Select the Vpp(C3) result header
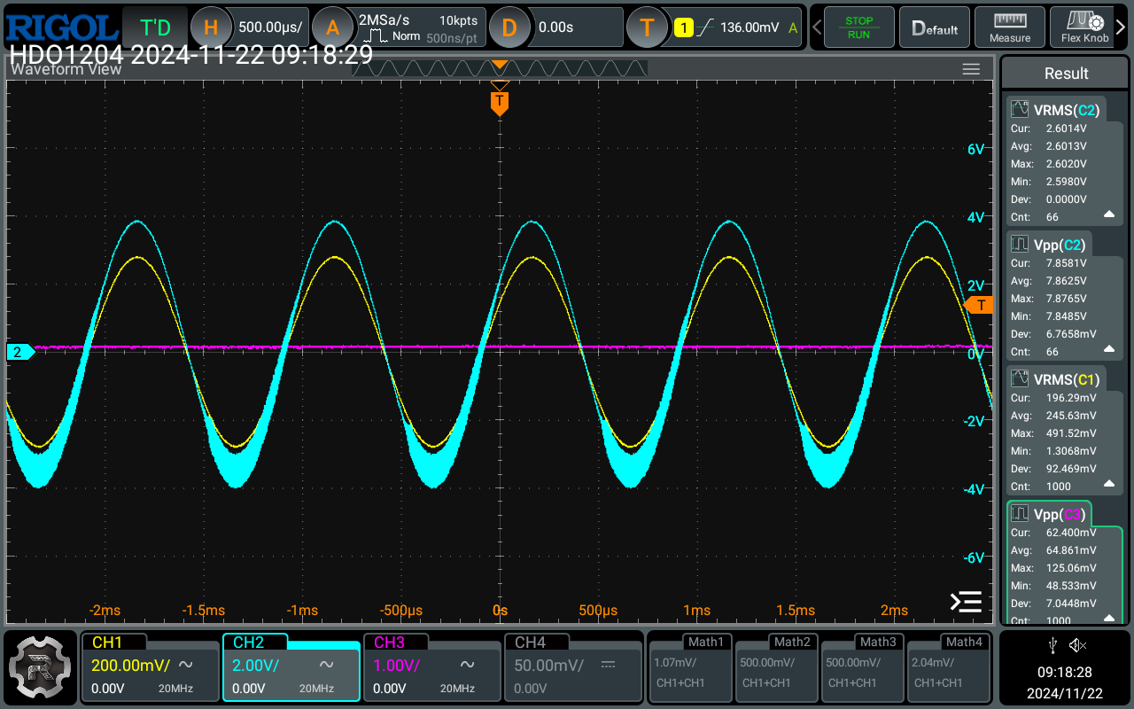This screenshot has height=709, width=1134. click(1048, 514)
